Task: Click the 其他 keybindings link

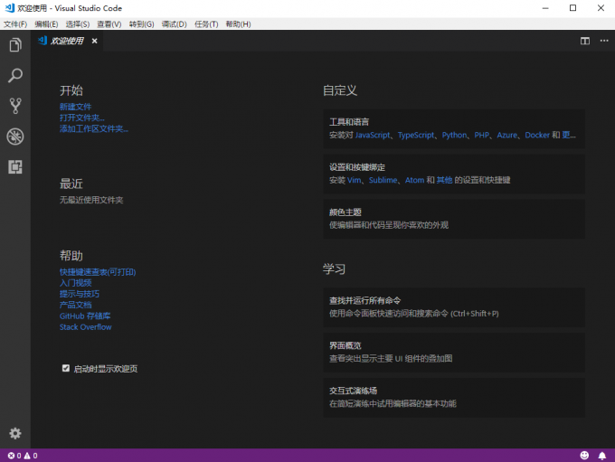Action: click(x=444, y=180)
